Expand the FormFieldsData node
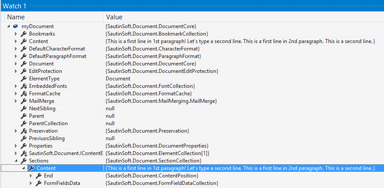This screenshot has width=384, height=188. tap(31, 183)
